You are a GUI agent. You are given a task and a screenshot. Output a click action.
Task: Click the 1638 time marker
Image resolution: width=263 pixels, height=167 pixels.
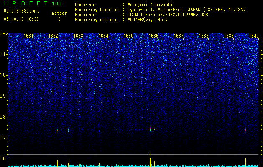(x=204, y=36)
